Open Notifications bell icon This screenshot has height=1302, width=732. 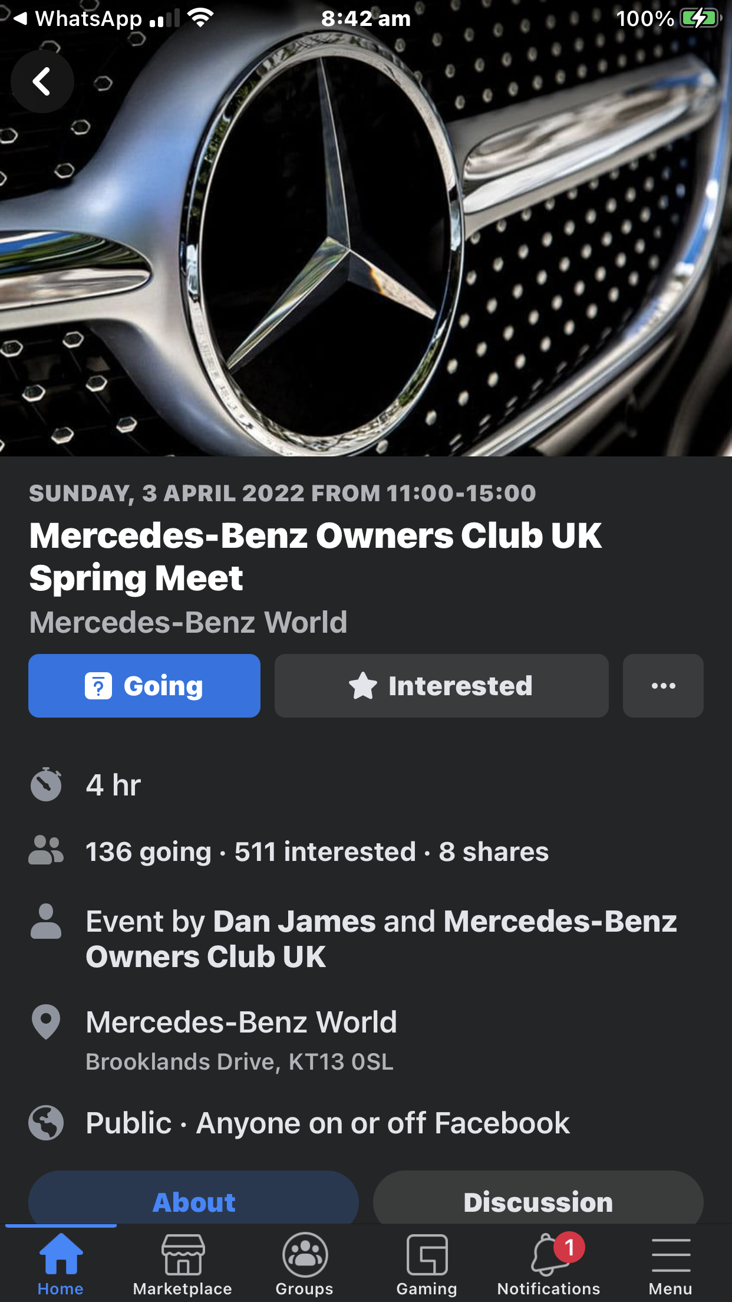point(549,1255)
